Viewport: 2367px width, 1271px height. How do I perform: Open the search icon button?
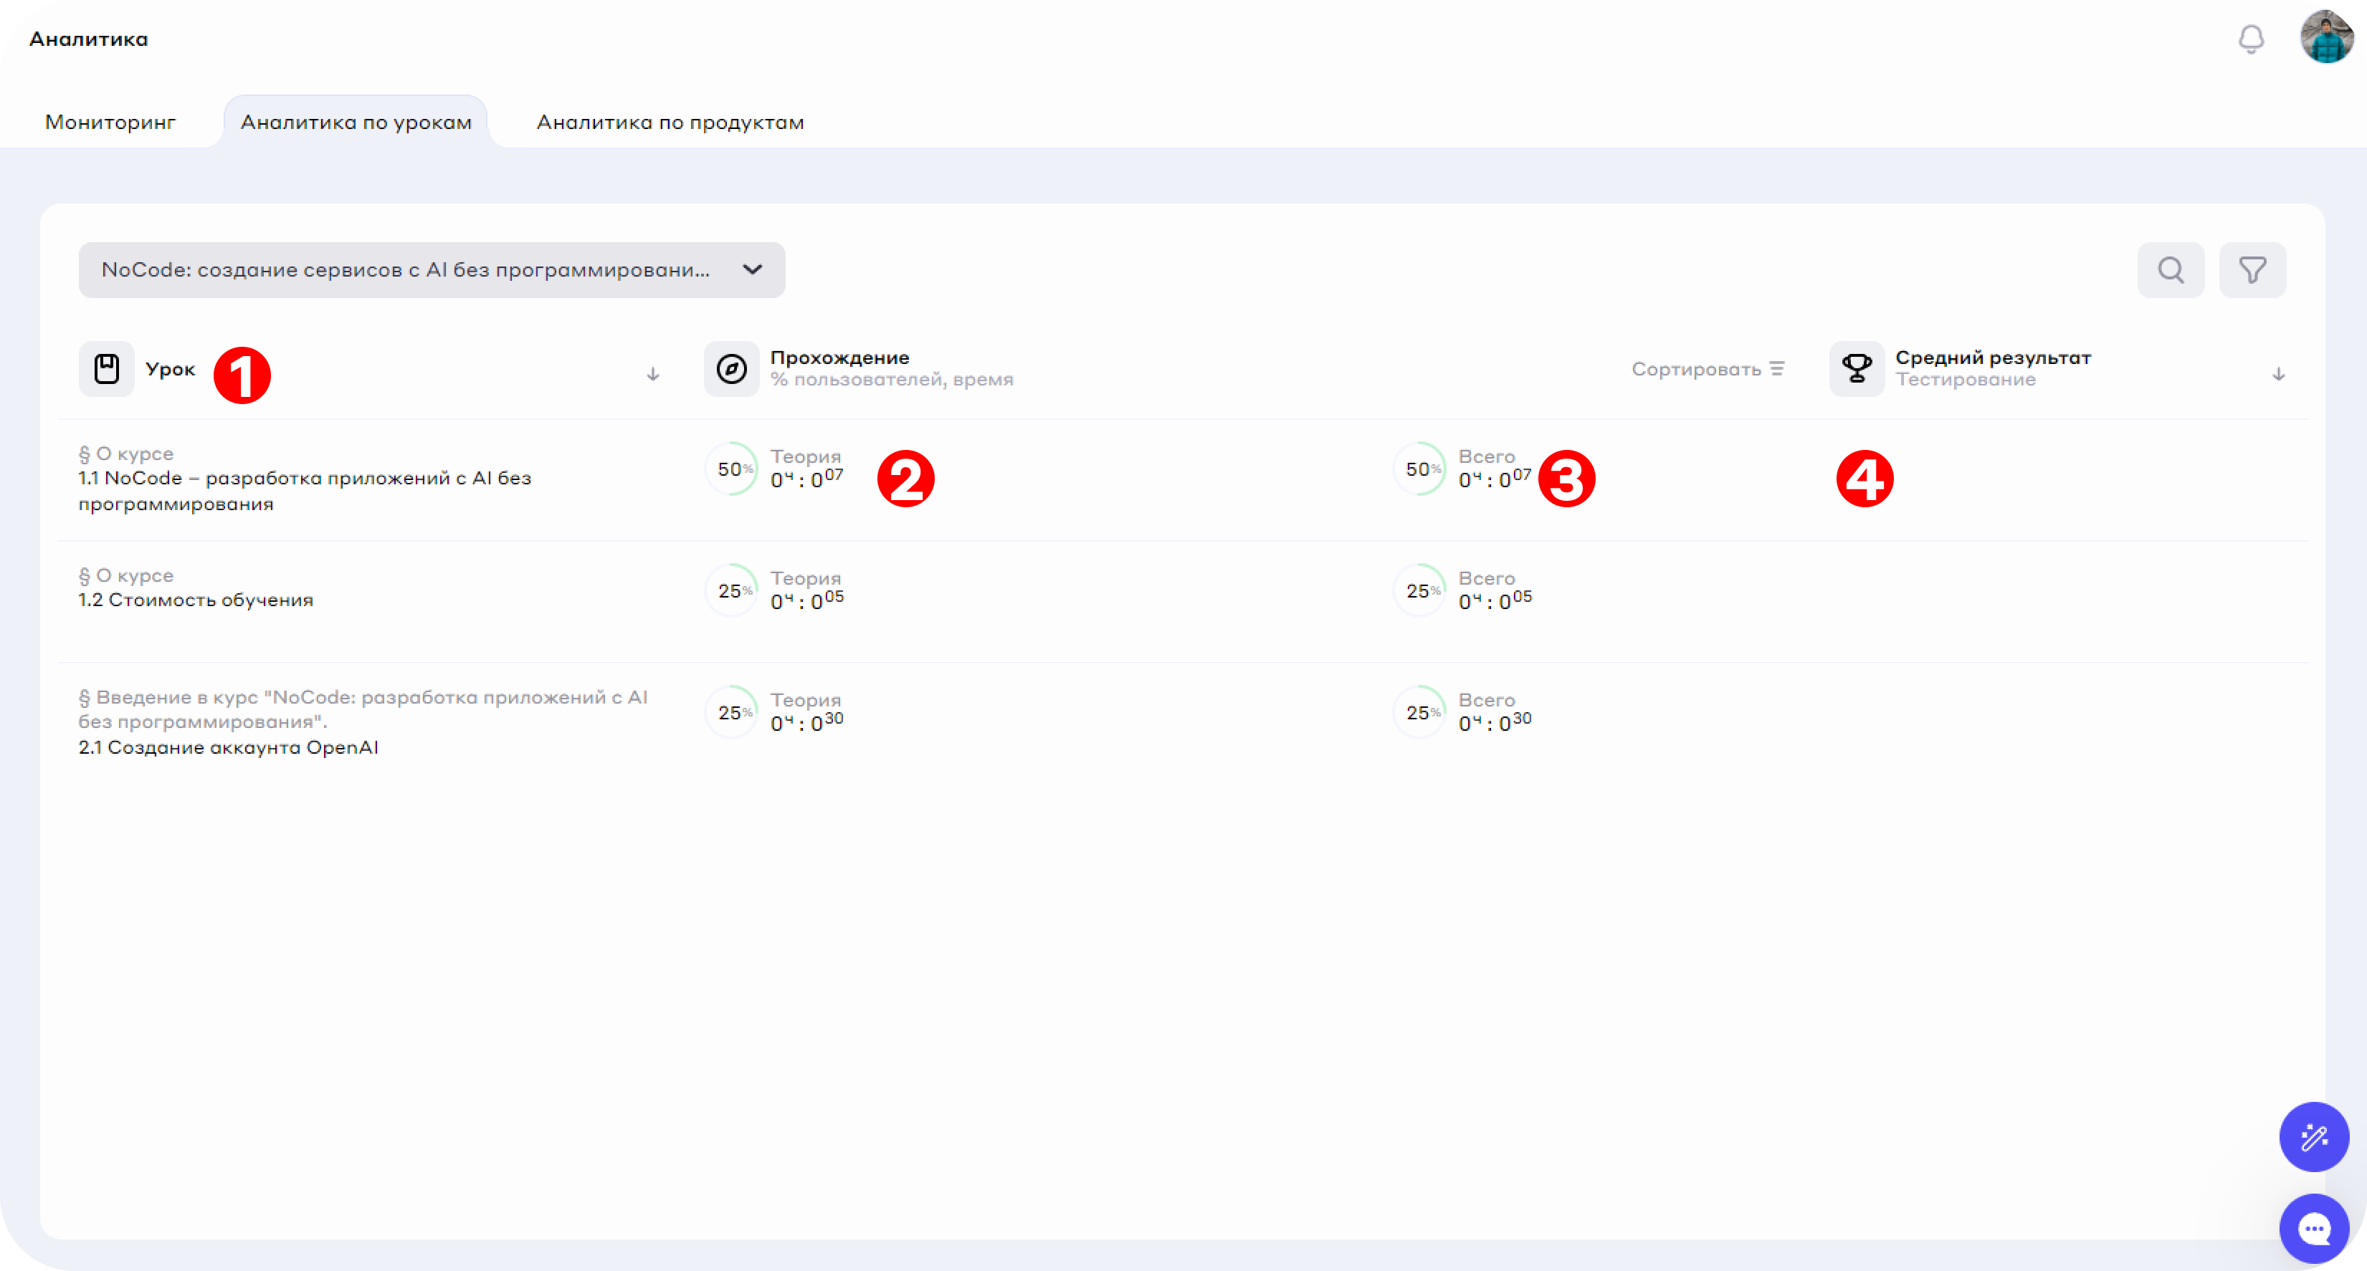pos(2171,270)
